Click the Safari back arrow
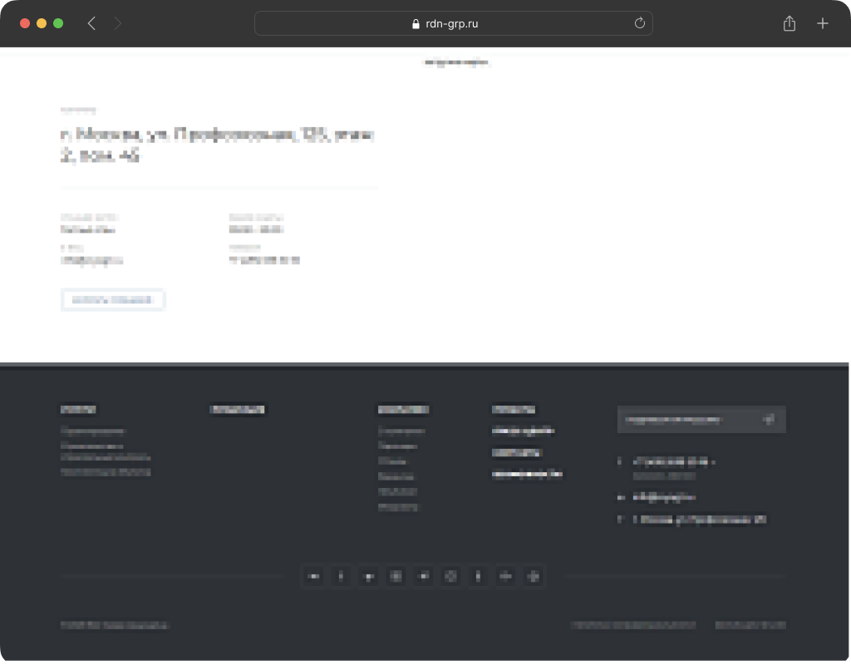Screen dimensions: 851x665 pyautogui.click(x=91, y=23)
